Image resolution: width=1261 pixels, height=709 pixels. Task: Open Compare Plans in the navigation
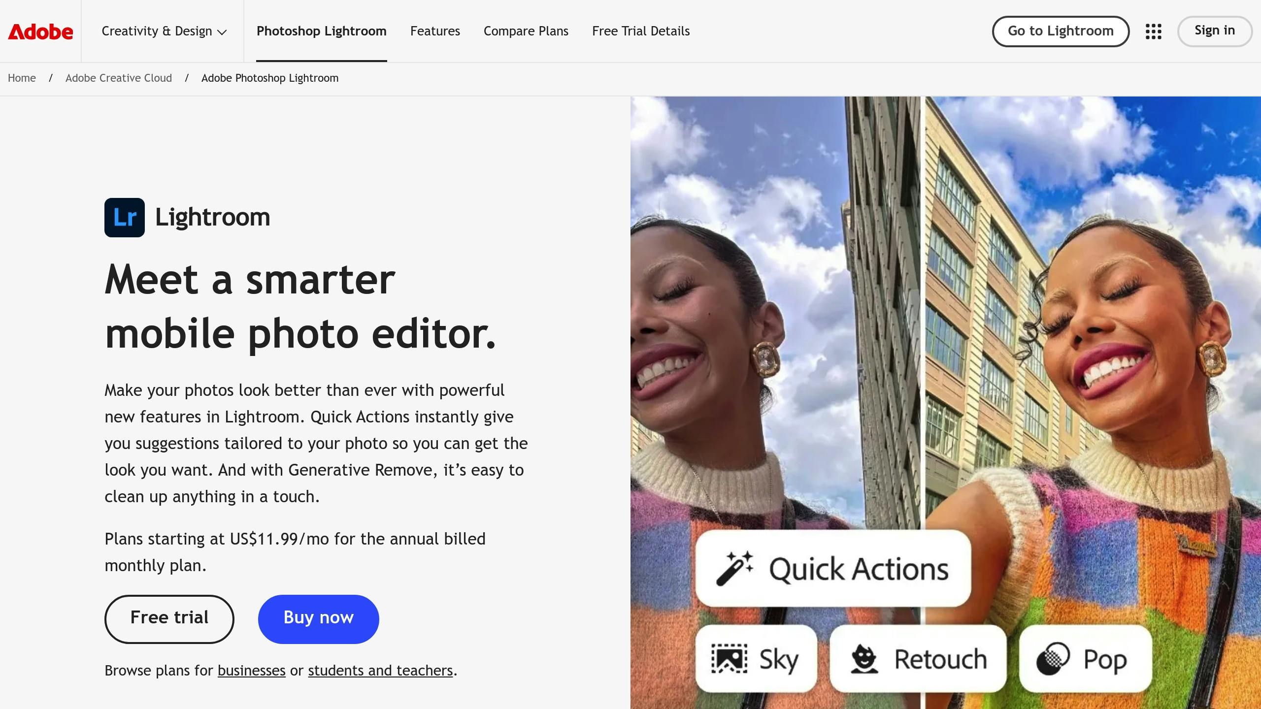[x=526, y=31]
